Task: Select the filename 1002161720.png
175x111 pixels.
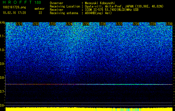Action: click(x=14, y=7)
